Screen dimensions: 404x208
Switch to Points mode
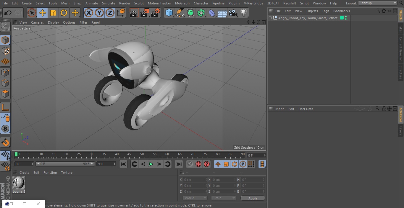(x=5, y=72)
